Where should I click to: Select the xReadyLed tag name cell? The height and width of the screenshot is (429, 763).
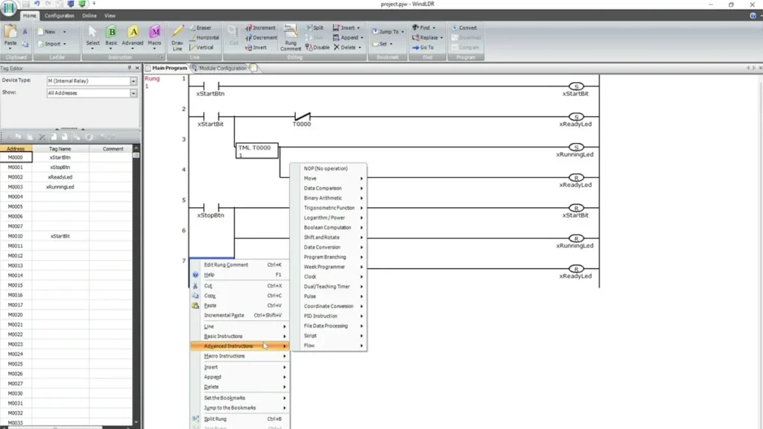pyautogui.click(x=60, y=177)
